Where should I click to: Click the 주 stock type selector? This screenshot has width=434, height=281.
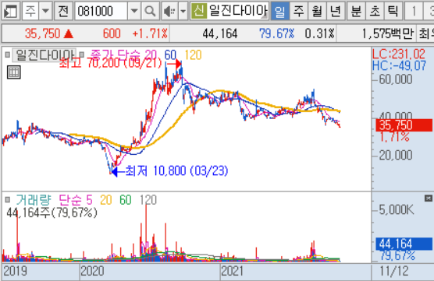click(x=30, y=12)
